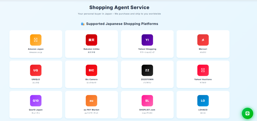Click the Rakuten Ichiba text label
Image resolution: width=257 pixels, height=121 pixels.
pyautogui.click(x=91, y=49)
